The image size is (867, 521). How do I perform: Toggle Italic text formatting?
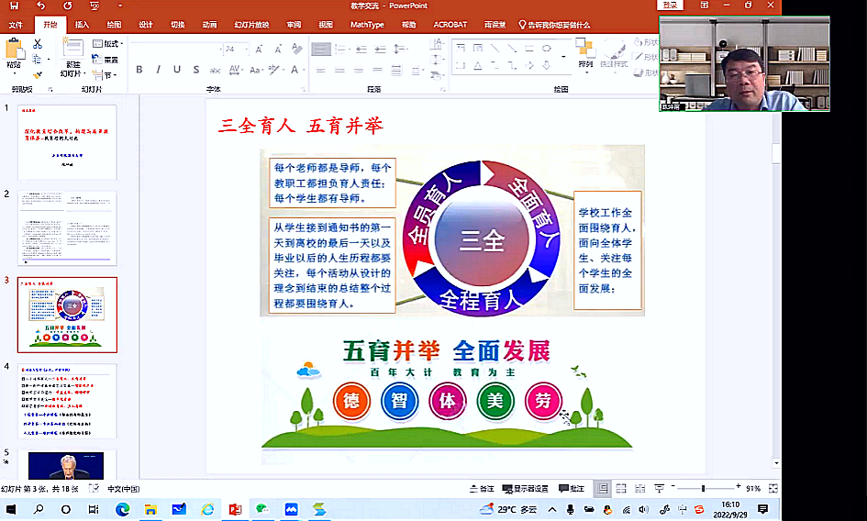click(x=158, y=70)
